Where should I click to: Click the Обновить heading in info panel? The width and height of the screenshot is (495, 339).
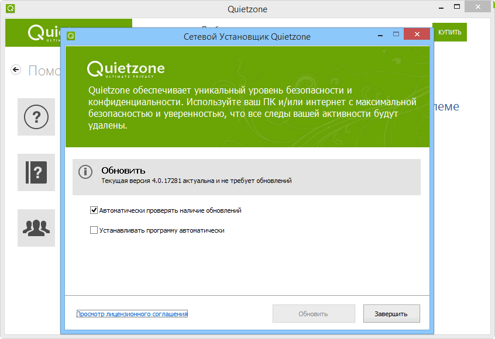pos(123,171)
